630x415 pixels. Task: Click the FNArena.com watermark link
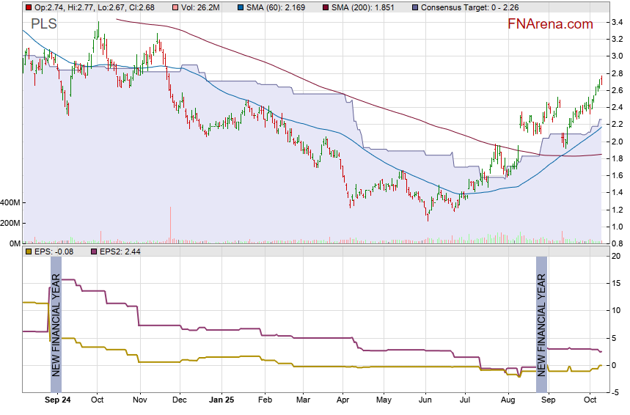pos(550,24)
